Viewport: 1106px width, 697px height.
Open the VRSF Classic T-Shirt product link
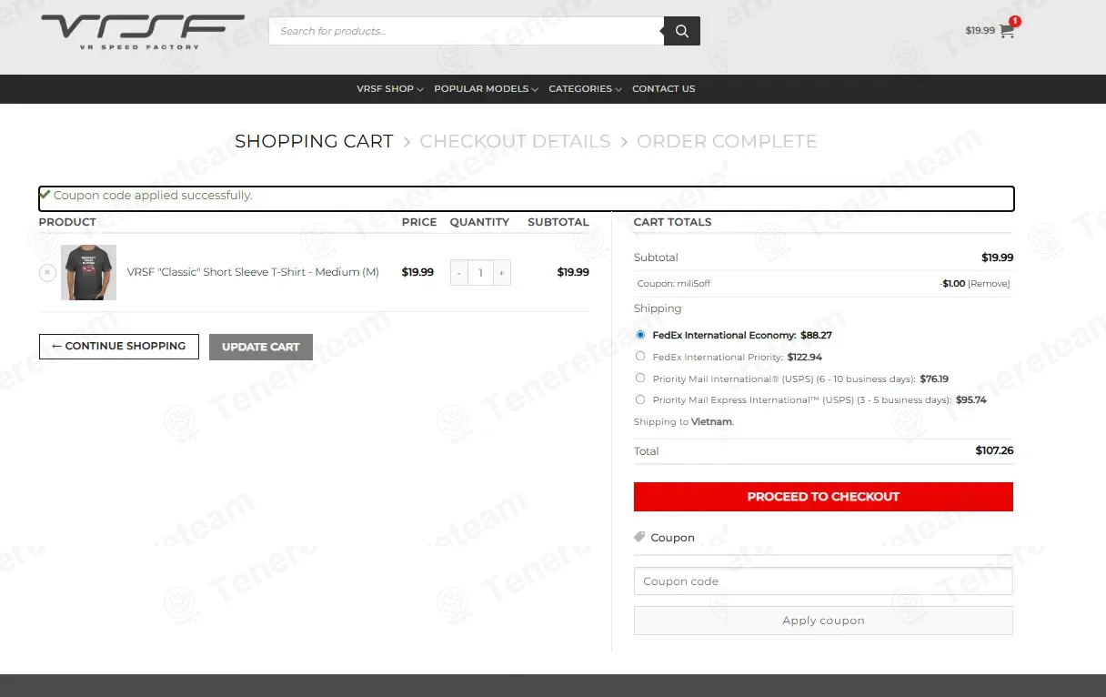coord(253,272)
